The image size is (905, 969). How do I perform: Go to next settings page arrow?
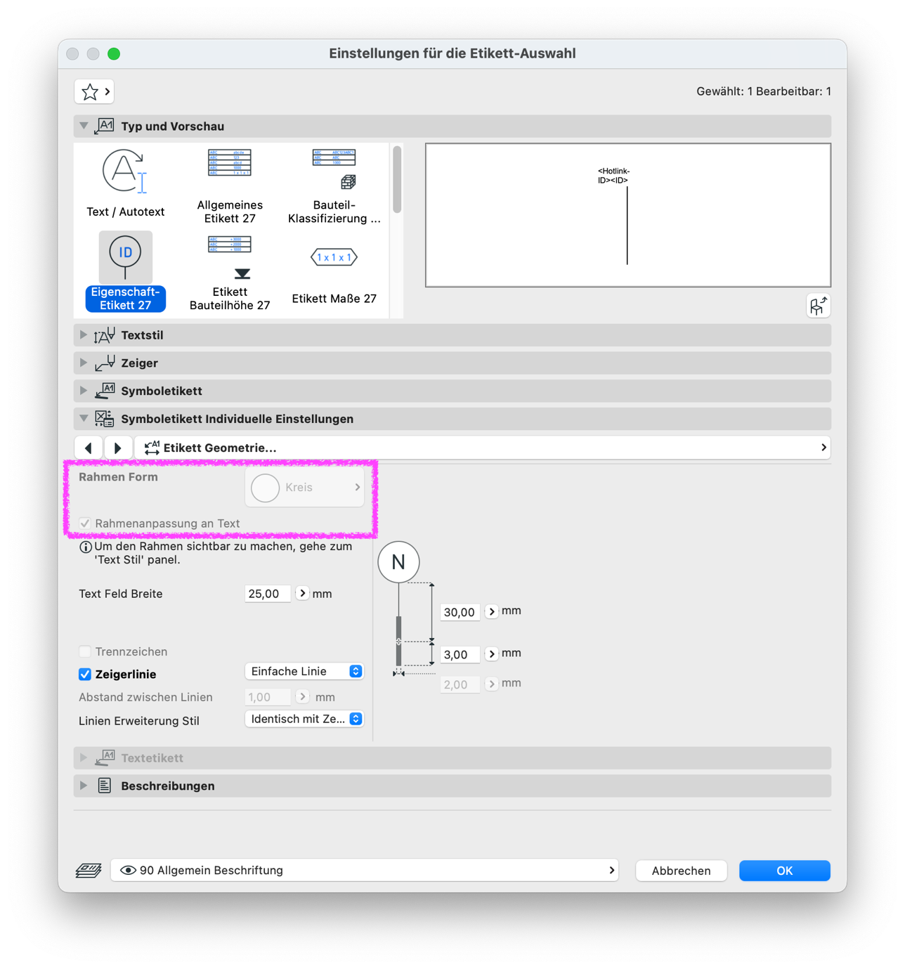pos(118,448)
